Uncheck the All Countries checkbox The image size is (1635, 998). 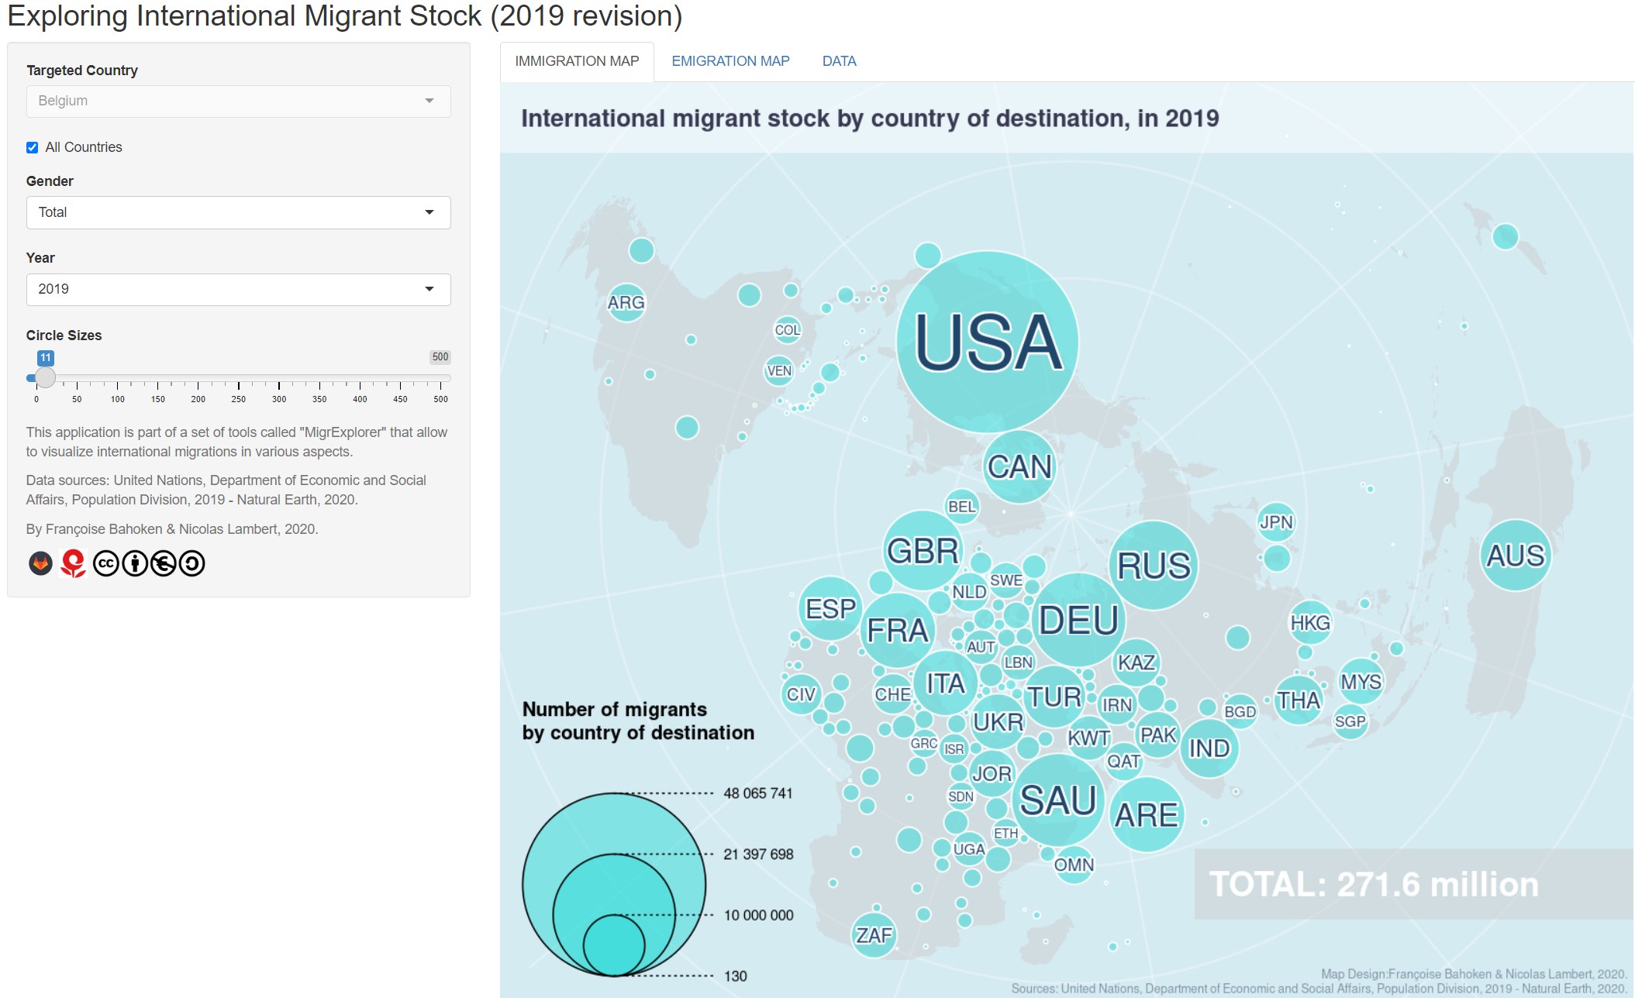click(x=32, y=147)
